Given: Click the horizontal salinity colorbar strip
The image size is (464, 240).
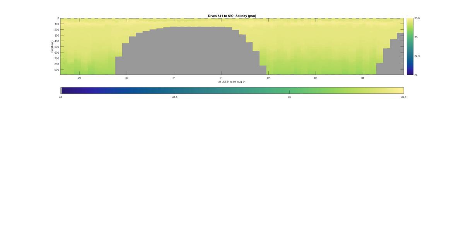Looking at the screenshot, I should tap(233, 90).
